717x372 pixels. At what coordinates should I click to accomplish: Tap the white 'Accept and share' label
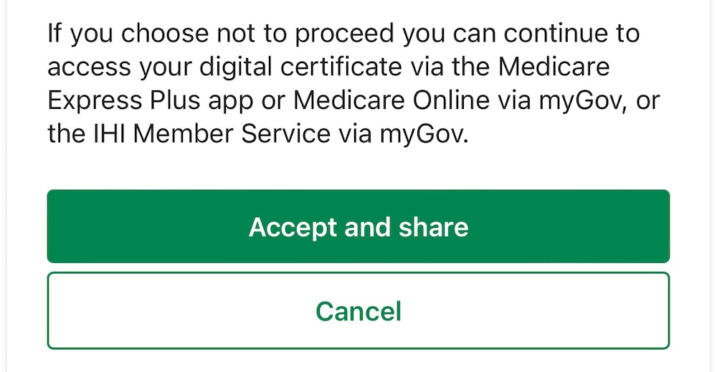click(358, 227)
